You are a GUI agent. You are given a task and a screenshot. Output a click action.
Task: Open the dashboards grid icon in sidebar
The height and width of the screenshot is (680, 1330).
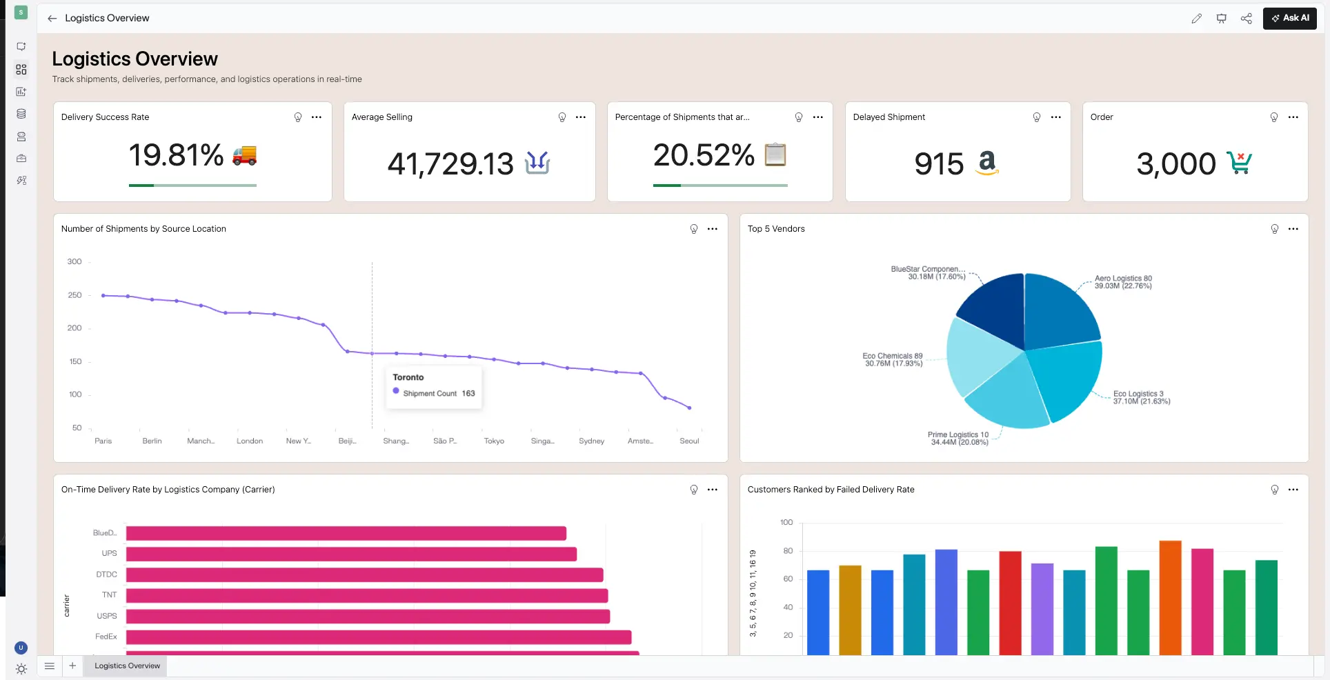[21, 70]
